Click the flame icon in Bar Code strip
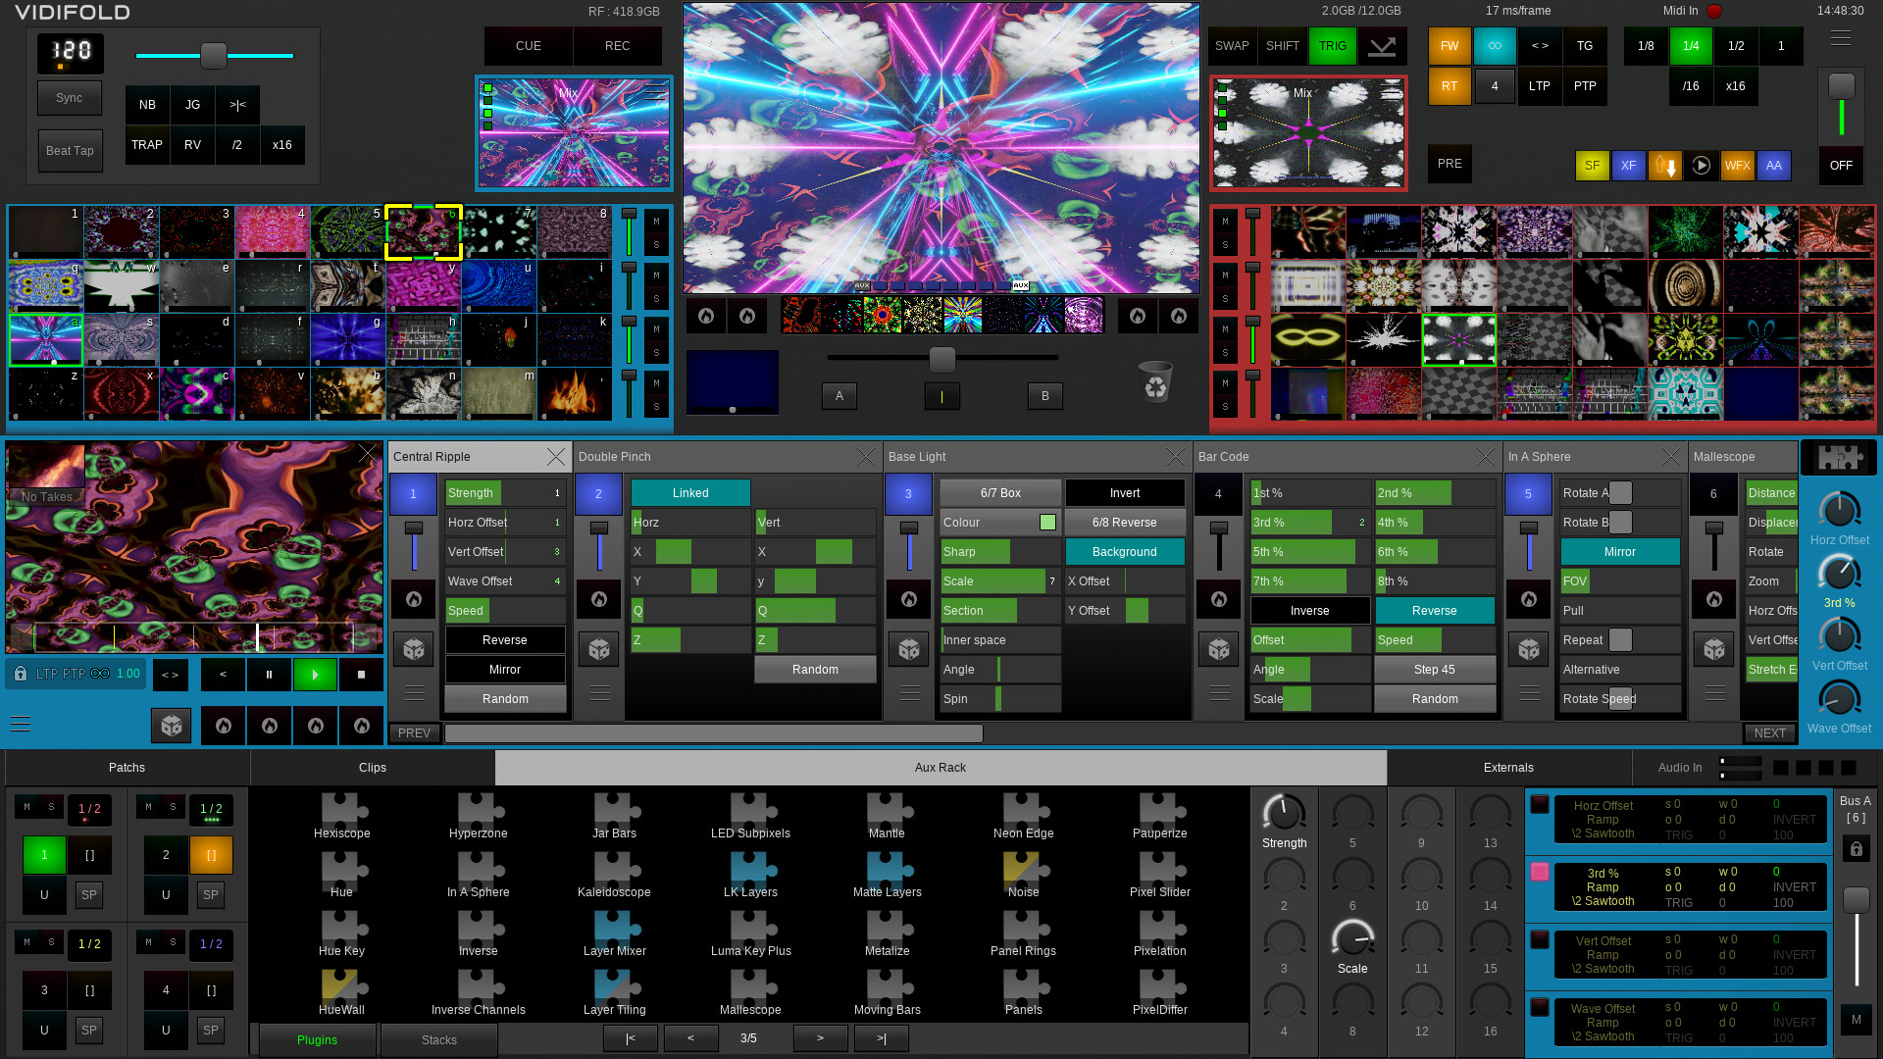 pos(1219,599)
